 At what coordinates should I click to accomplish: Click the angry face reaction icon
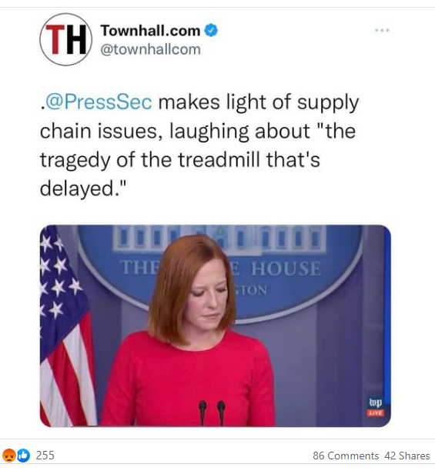[9, 456]
